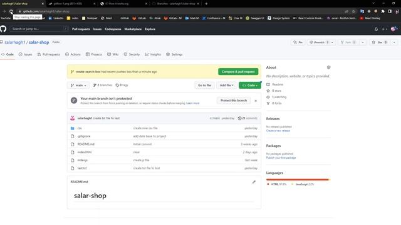Open Pull requests in top navigation
The image size is (401, 225).
(x=81, y=29)
